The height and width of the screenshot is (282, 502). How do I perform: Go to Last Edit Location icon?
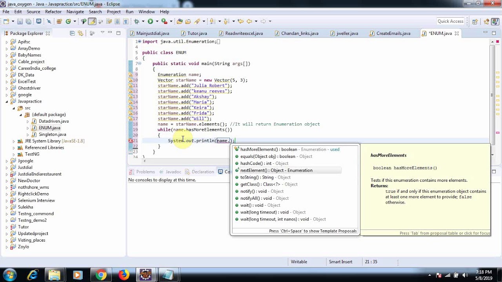240,21
